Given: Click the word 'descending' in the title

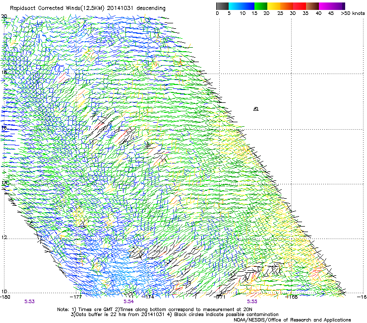Looking at the screenshot, I should pyautogui.click(x=151, y=8).
